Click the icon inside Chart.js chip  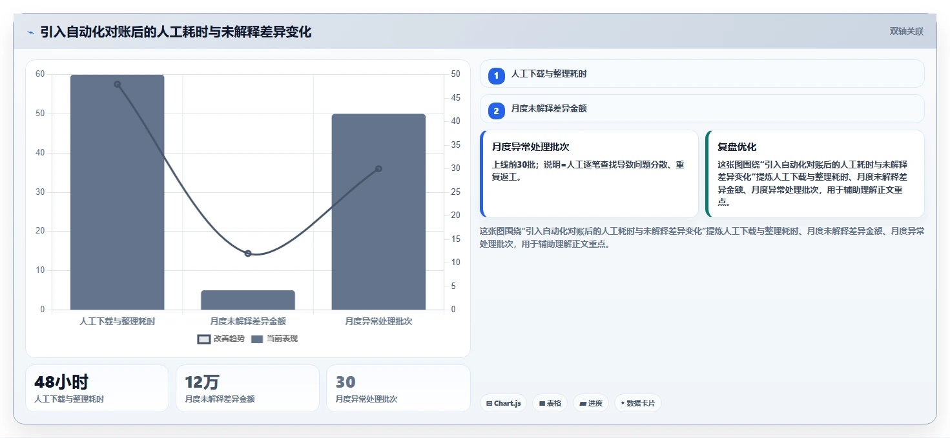[x=490, y=404]
